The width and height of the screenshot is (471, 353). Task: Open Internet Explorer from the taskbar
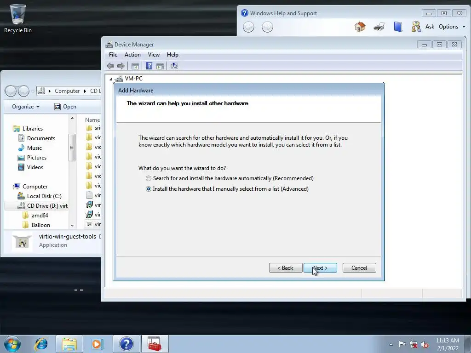pos(41,344)
